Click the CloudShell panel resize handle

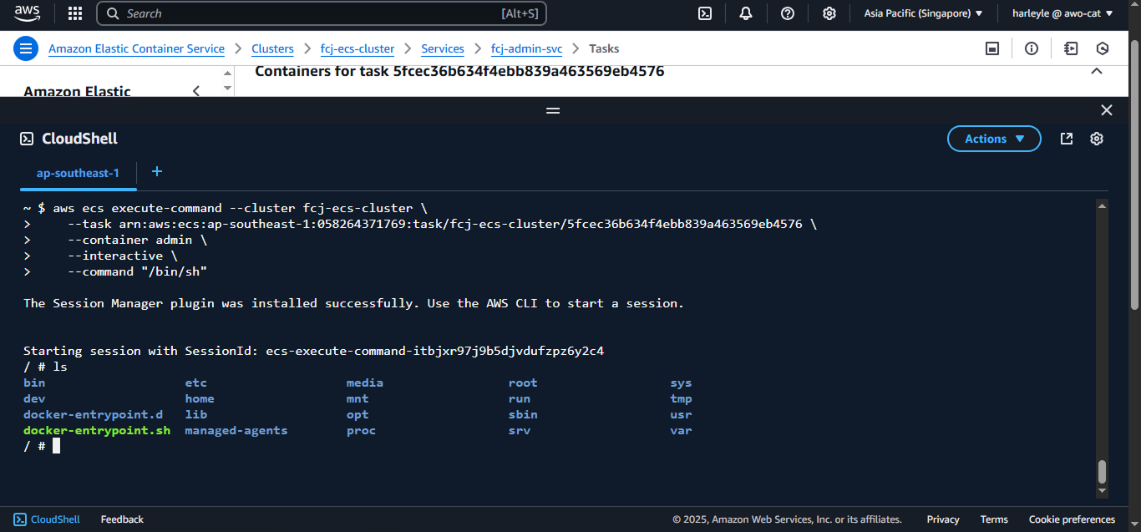552,110
